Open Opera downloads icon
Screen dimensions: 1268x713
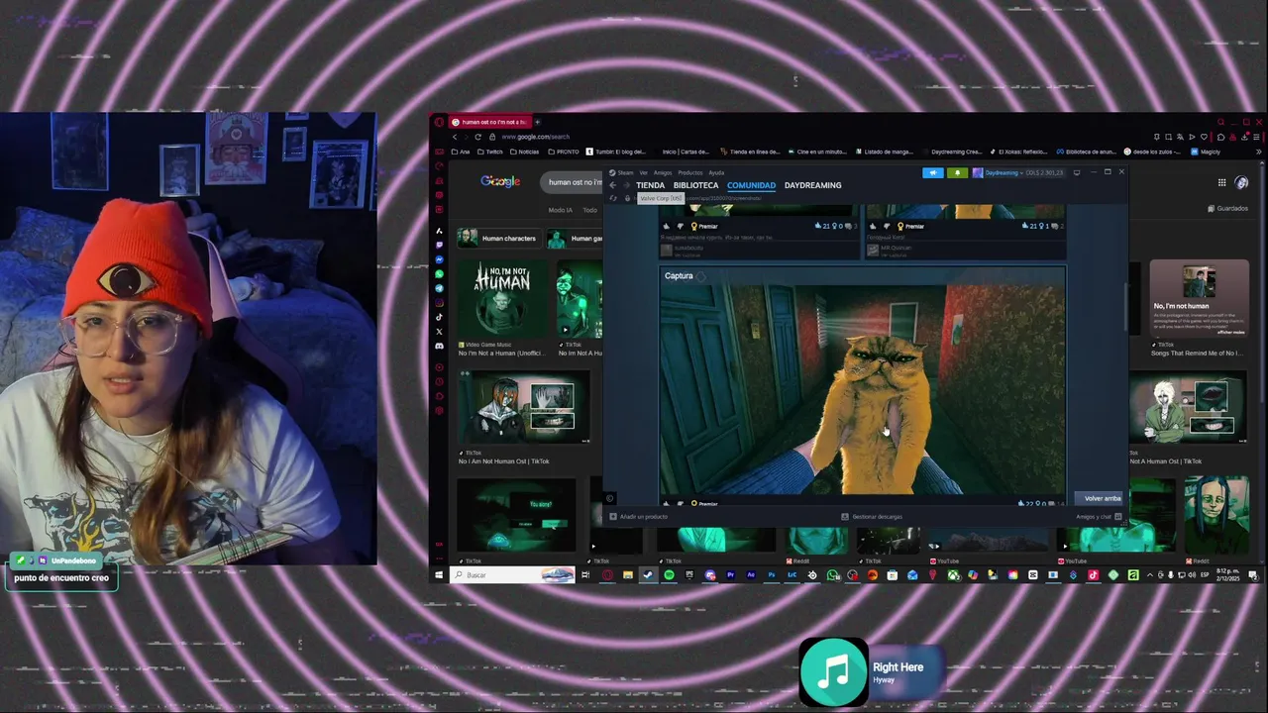click(1244, 137)
